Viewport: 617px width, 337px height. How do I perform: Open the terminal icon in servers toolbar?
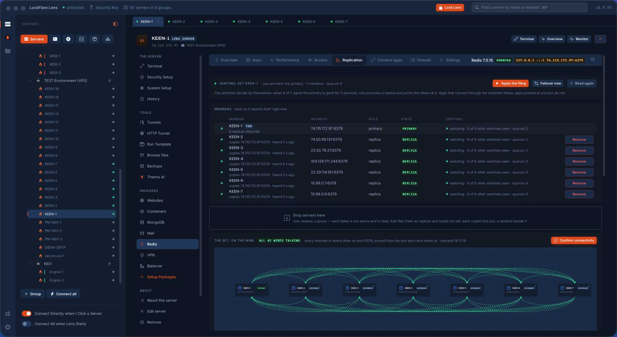[x=55, y=39]
